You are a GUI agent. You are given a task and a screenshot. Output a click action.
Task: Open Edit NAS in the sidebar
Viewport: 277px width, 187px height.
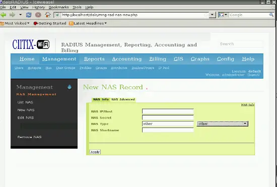click(x=26, y=118)
